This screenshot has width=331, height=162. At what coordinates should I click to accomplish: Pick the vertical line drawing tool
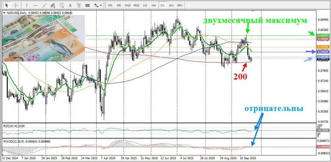pos(27,5)
